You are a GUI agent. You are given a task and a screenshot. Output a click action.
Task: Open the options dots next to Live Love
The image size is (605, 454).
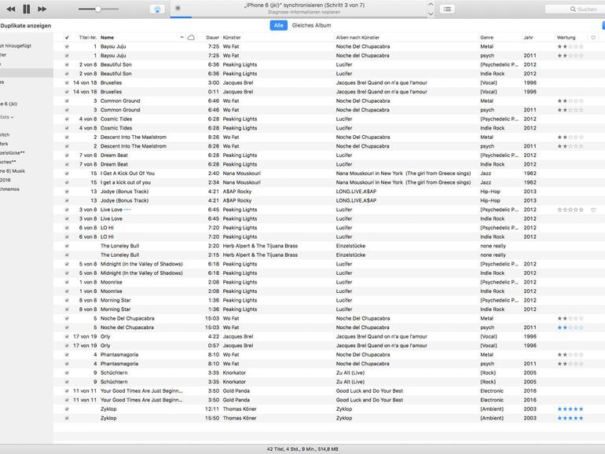tap(127, 210)
